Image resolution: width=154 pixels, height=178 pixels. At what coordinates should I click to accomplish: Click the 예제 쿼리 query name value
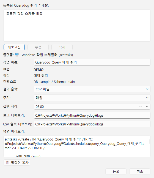[41, 76]
